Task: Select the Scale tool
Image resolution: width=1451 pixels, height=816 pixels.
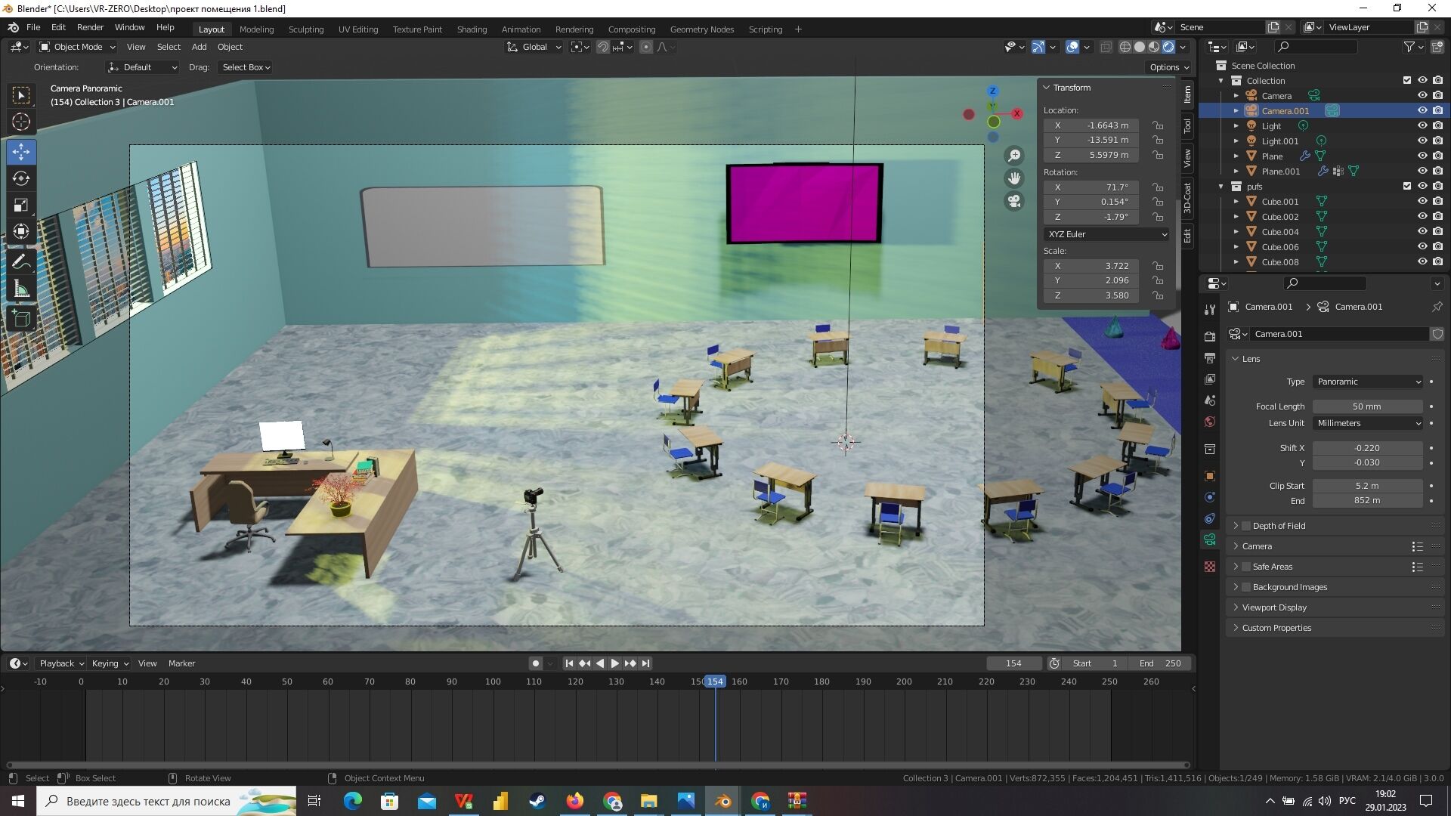Action: pyautogui.click(x=21, y=206)
